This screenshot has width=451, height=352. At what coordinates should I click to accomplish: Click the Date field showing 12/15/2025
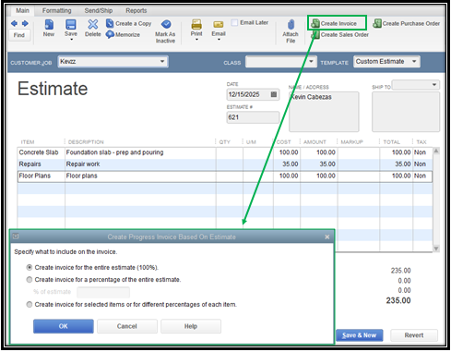click(253, 94)
